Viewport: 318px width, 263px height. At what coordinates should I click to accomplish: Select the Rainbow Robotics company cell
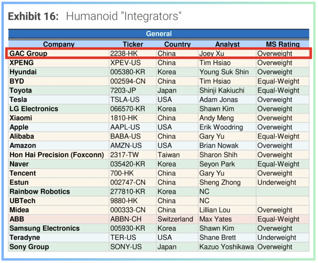pos(40,191)
